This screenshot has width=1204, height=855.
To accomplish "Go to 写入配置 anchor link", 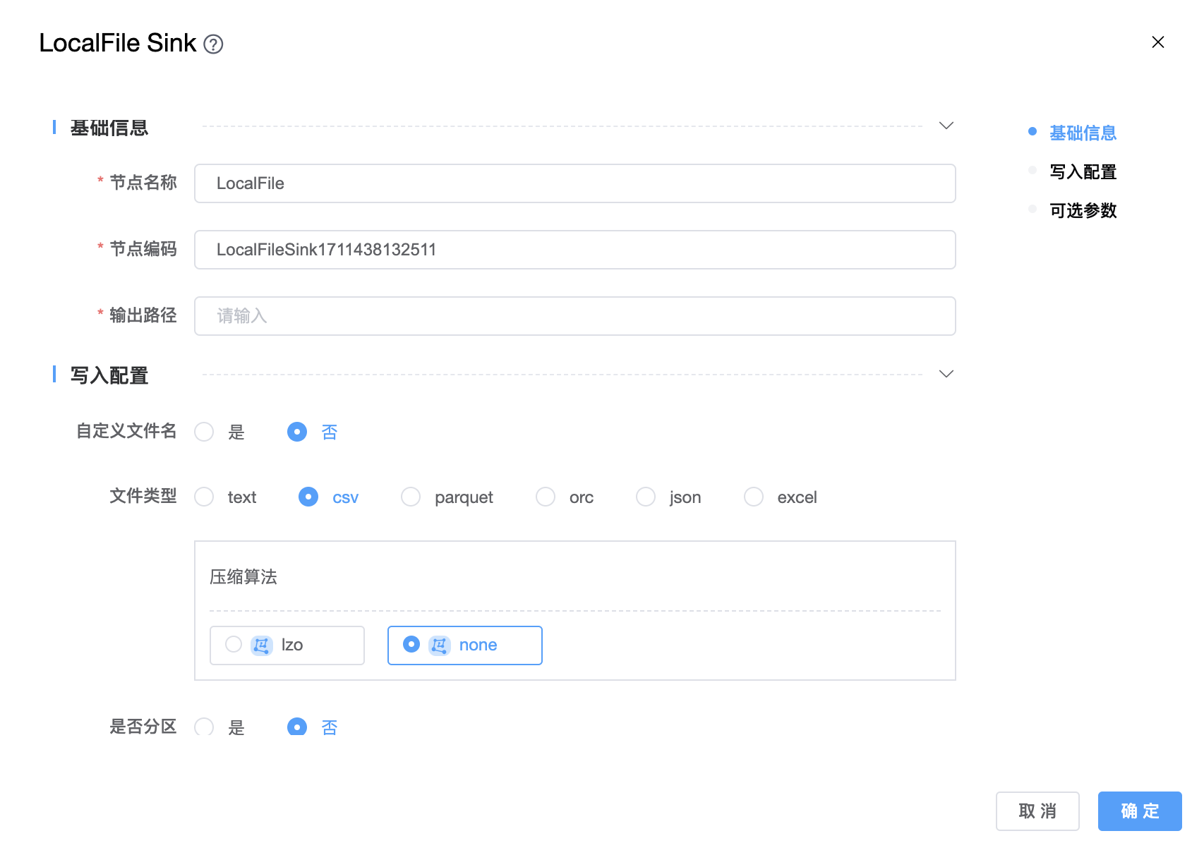I will click(x=1083, y=171).
